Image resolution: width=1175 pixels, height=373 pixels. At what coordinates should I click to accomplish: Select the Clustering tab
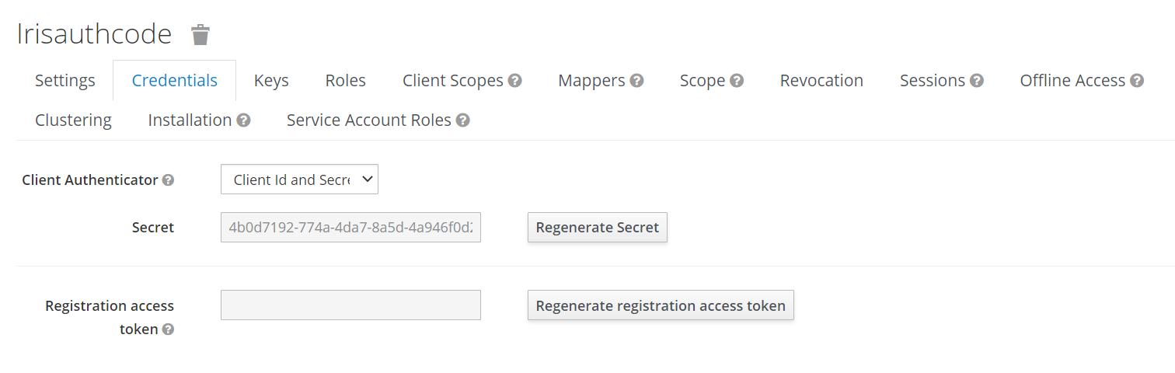(73, 120)
